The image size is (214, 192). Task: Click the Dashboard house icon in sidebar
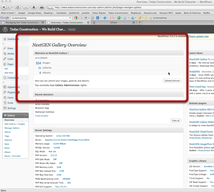click(x=5, y=39)
